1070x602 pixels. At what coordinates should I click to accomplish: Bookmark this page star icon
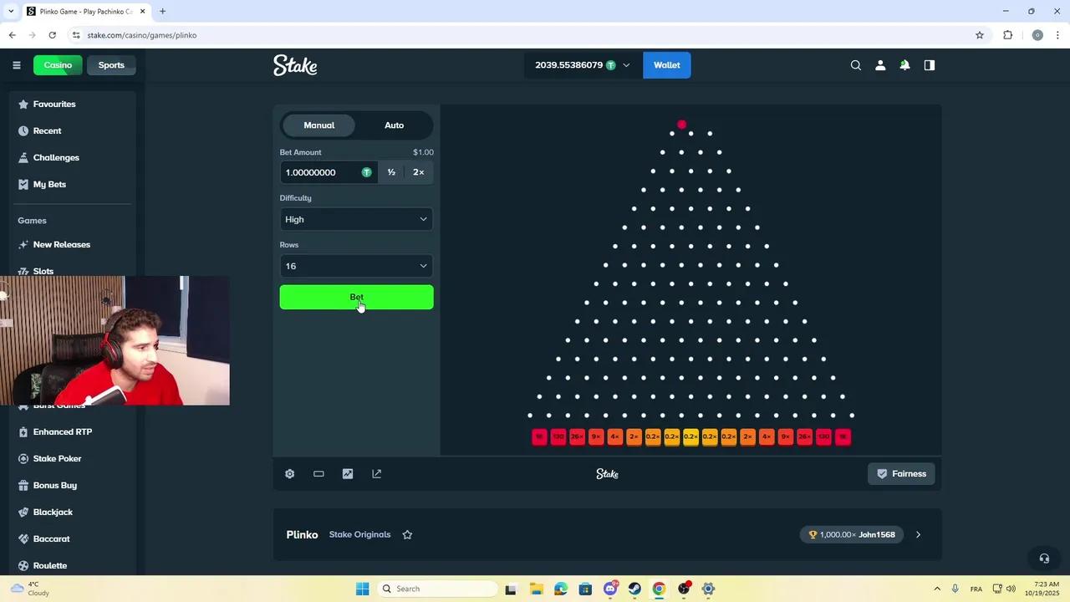tap(980, 35)
